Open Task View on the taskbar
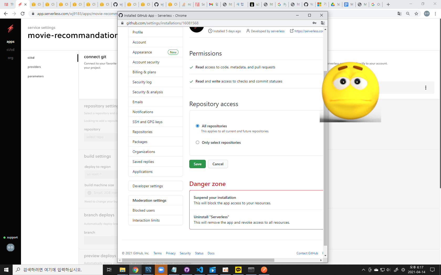 (109, 270)
